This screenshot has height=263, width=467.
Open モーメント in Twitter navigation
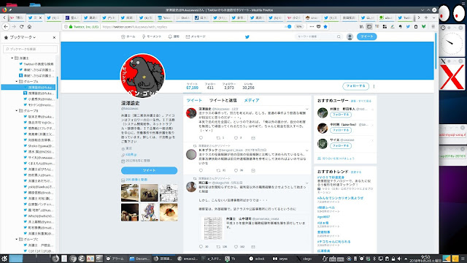coord(151,37)
